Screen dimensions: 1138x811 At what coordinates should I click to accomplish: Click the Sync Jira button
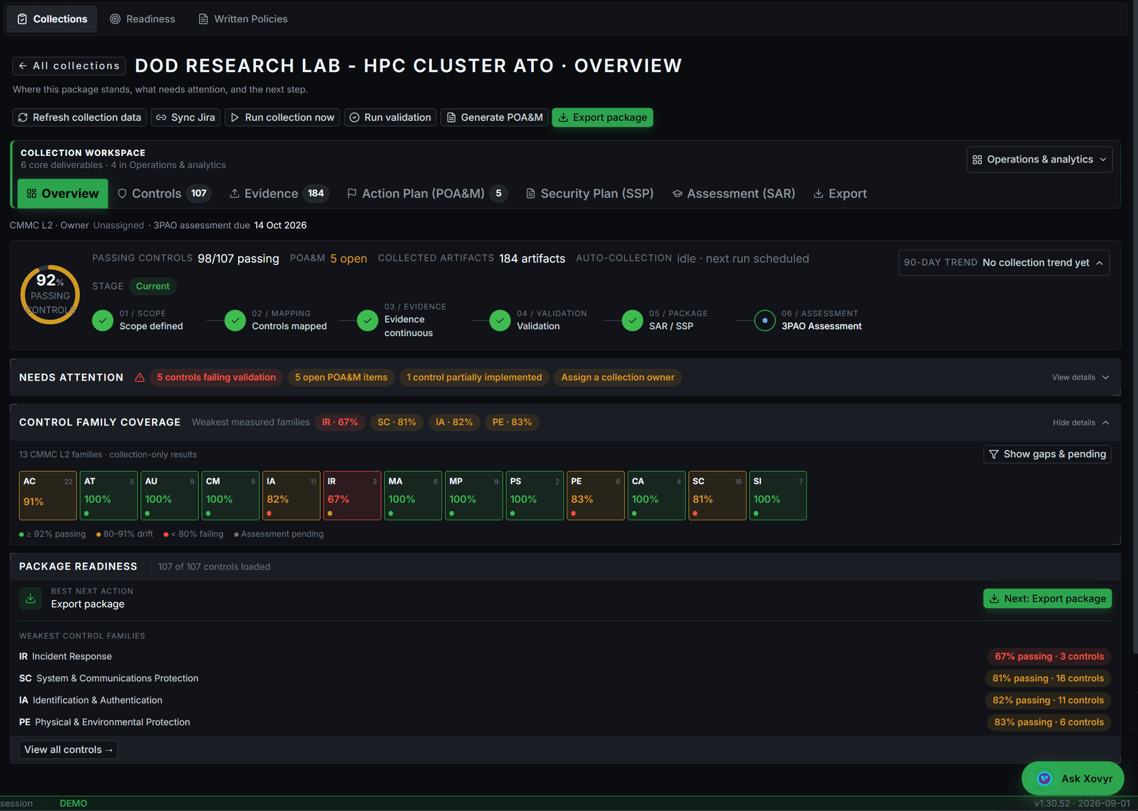pyautogui.click(x=186, y=117)
